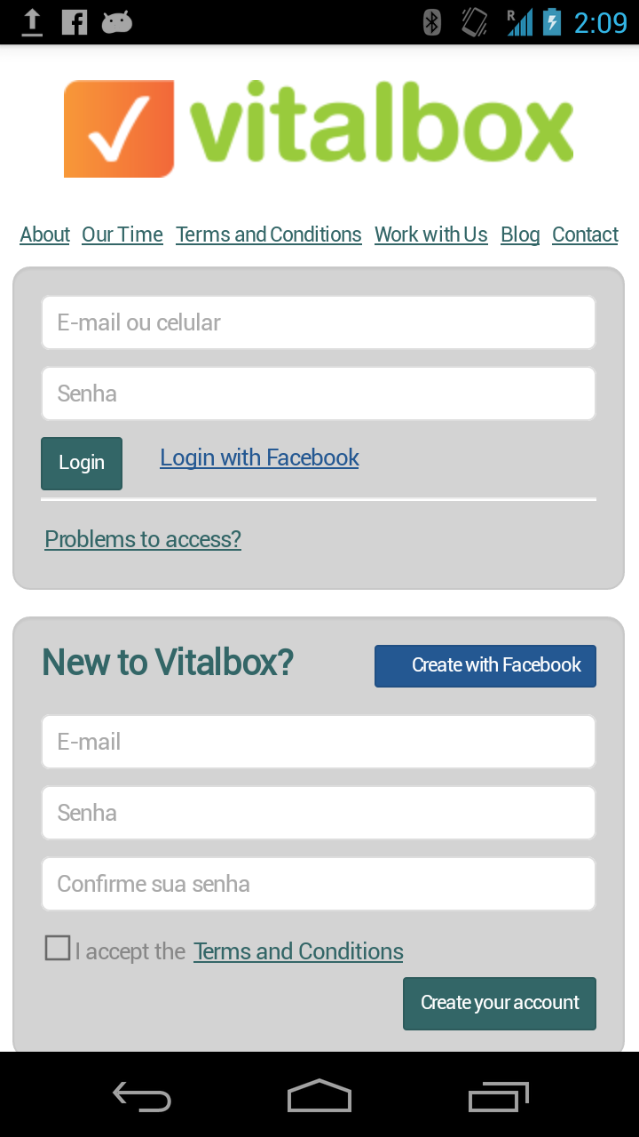Viewport: 639px width, 1137px height.
Task: Tap the Android back navigation icon
Action: tap(142, 1097)
